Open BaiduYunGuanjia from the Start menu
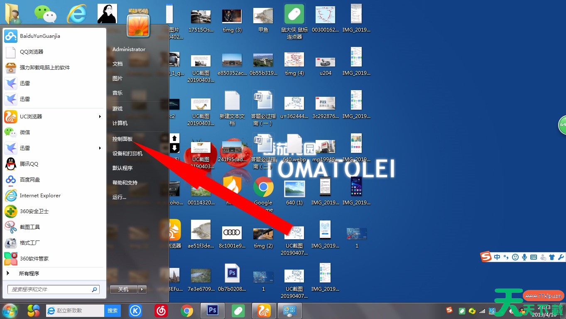This screenshot has height=319, width=566. click(x=40, y=36)
